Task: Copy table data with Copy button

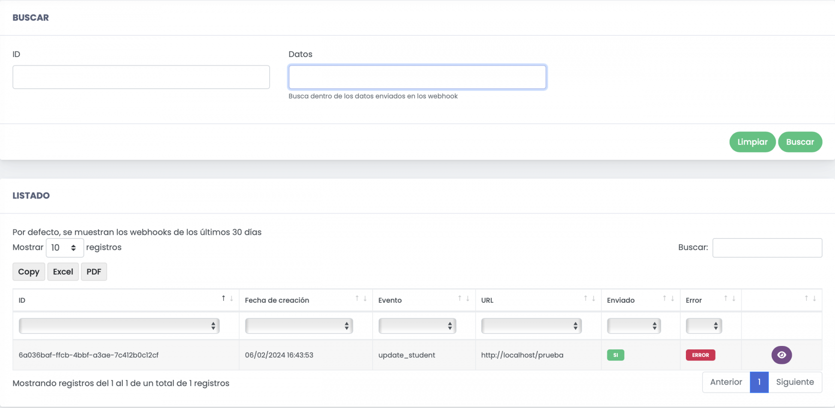Action: pos(29,272)
